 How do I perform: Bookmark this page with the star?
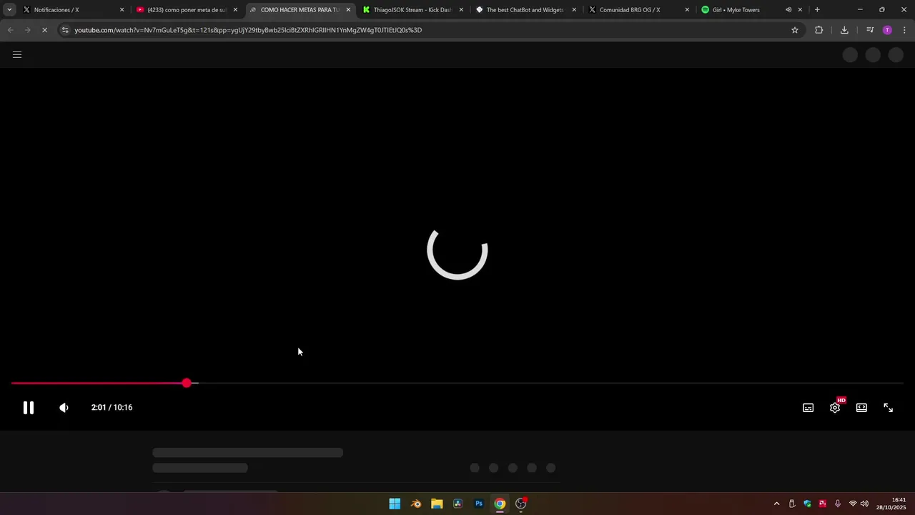coord(794,30)
